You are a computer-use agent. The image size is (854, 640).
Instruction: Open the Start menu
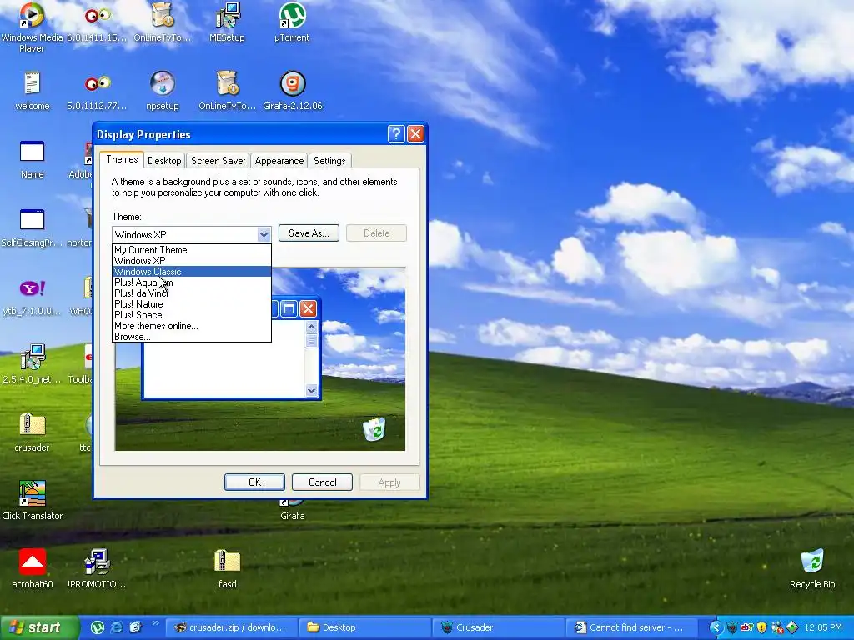(38, 627)
